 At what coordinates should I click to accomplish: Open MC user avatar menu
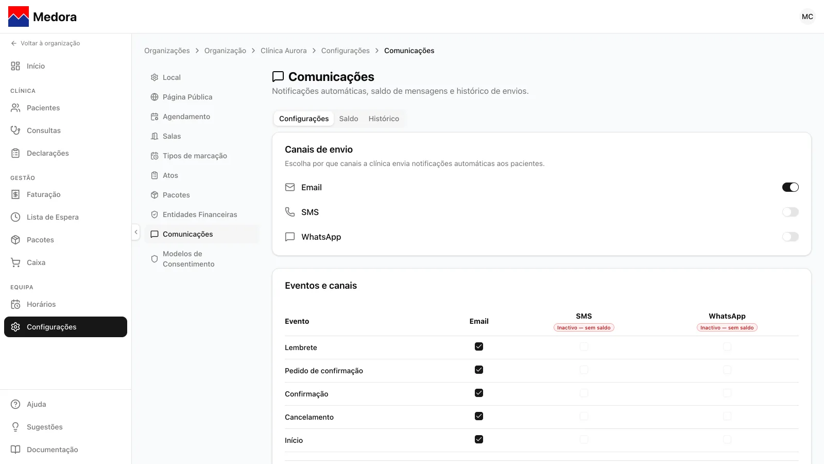[x=808, y=16]
